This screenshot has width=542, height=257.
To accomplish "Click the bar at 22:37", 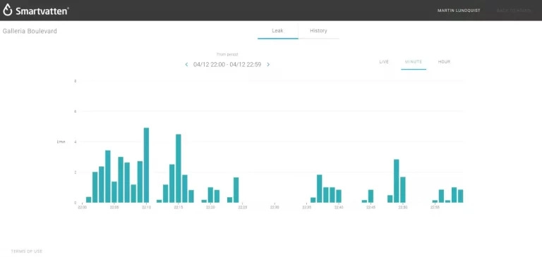I will pos(320,189).
